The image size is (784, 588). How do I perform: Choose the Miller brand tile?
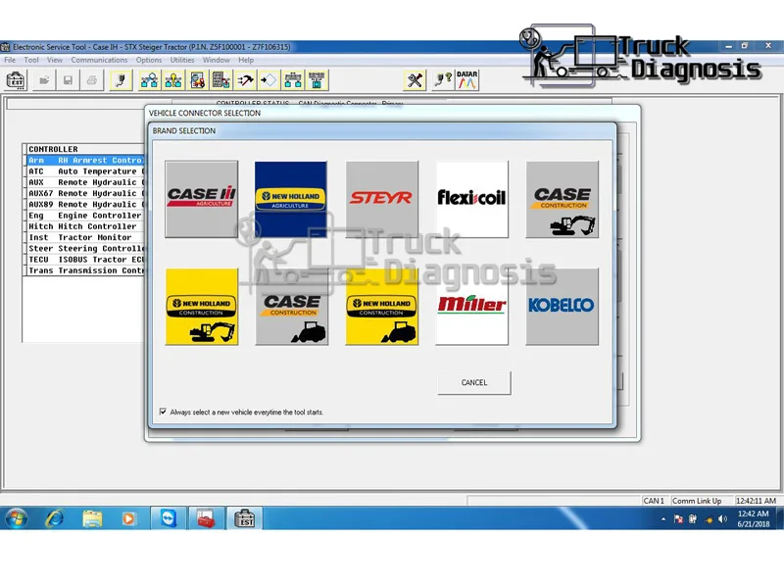point(472,307)
